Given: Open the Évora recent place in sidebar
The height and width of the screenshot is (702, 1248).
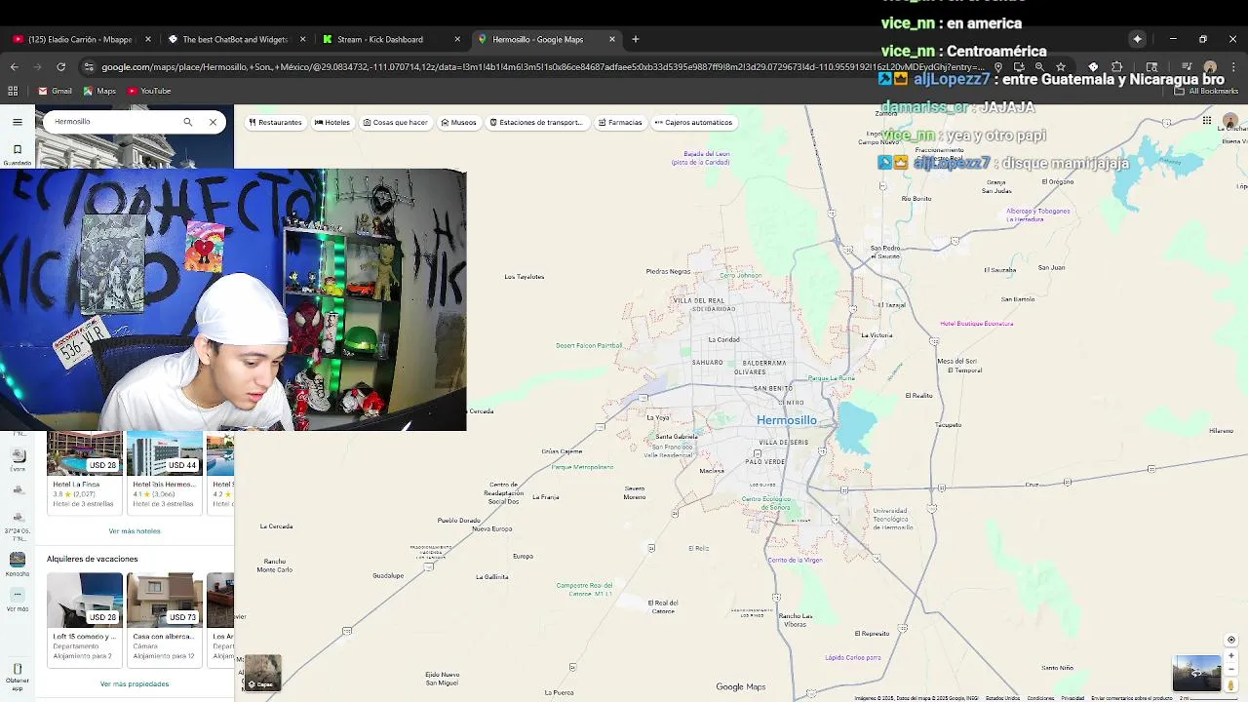Looking at the screenshot, I should [x=18, y=459].
